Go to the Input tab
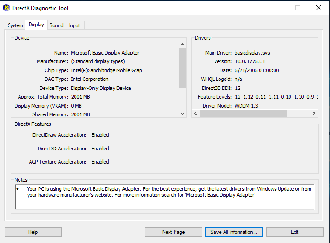330x243 pixels. tap(74, 25)
